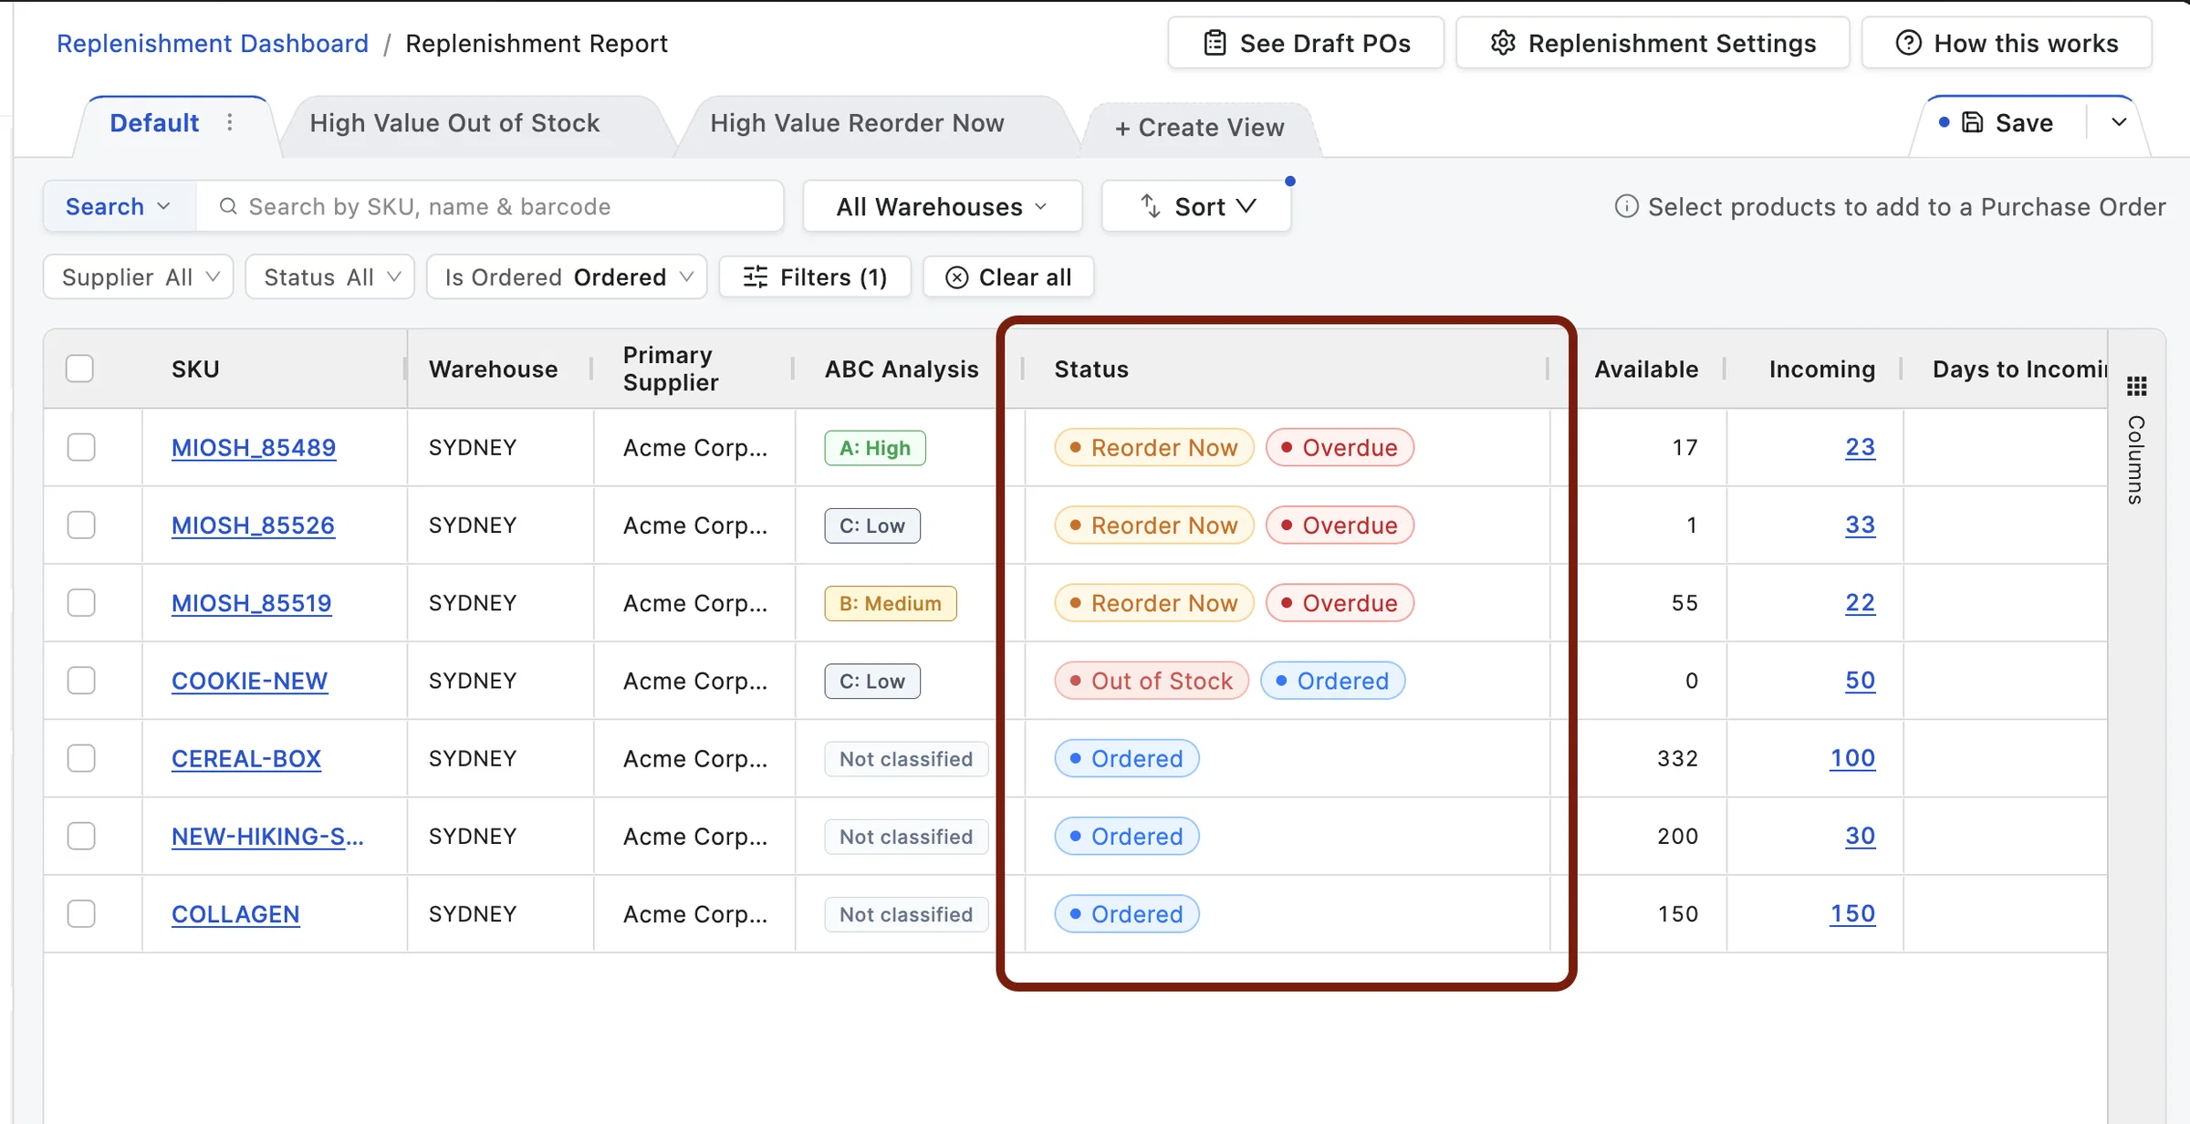Click the sort arrows icon
2190x1124 pixels.
[x=1150, y=206]
